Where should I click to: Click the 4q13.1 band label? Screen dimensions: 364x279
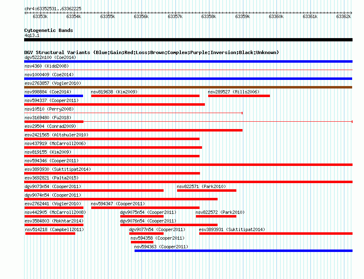pos(32,35)
